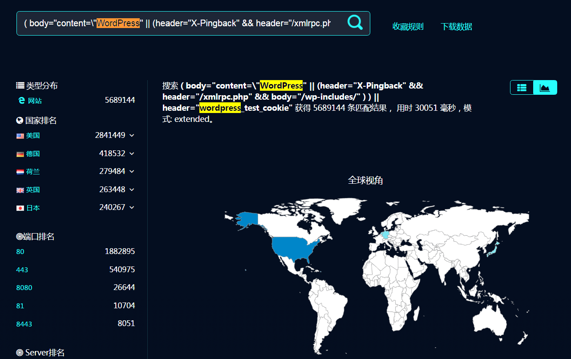
Task: Filter by country 美国
Action: coord(33,135)
